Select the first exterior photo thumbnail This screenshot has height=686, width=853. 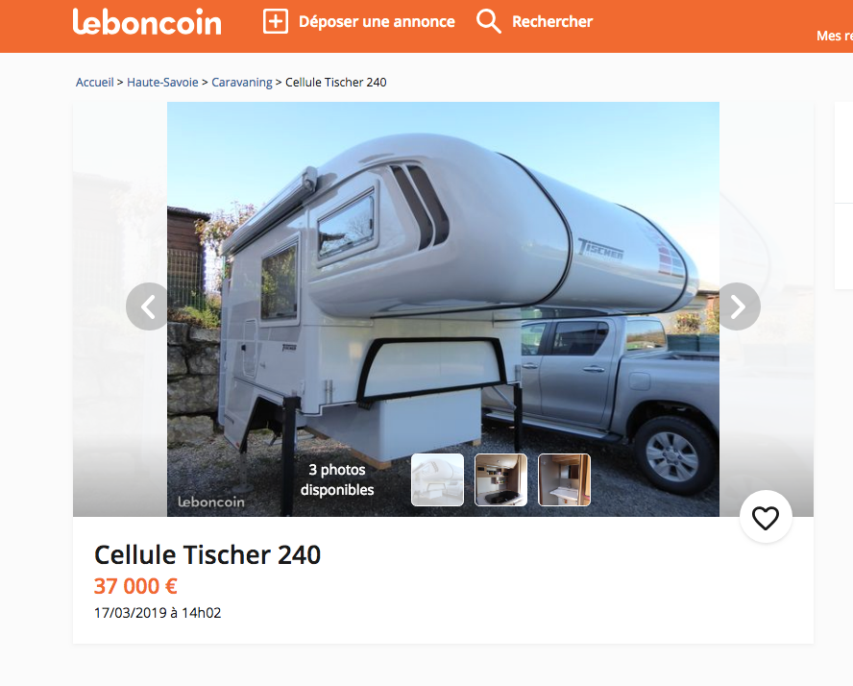pos(437,479)
